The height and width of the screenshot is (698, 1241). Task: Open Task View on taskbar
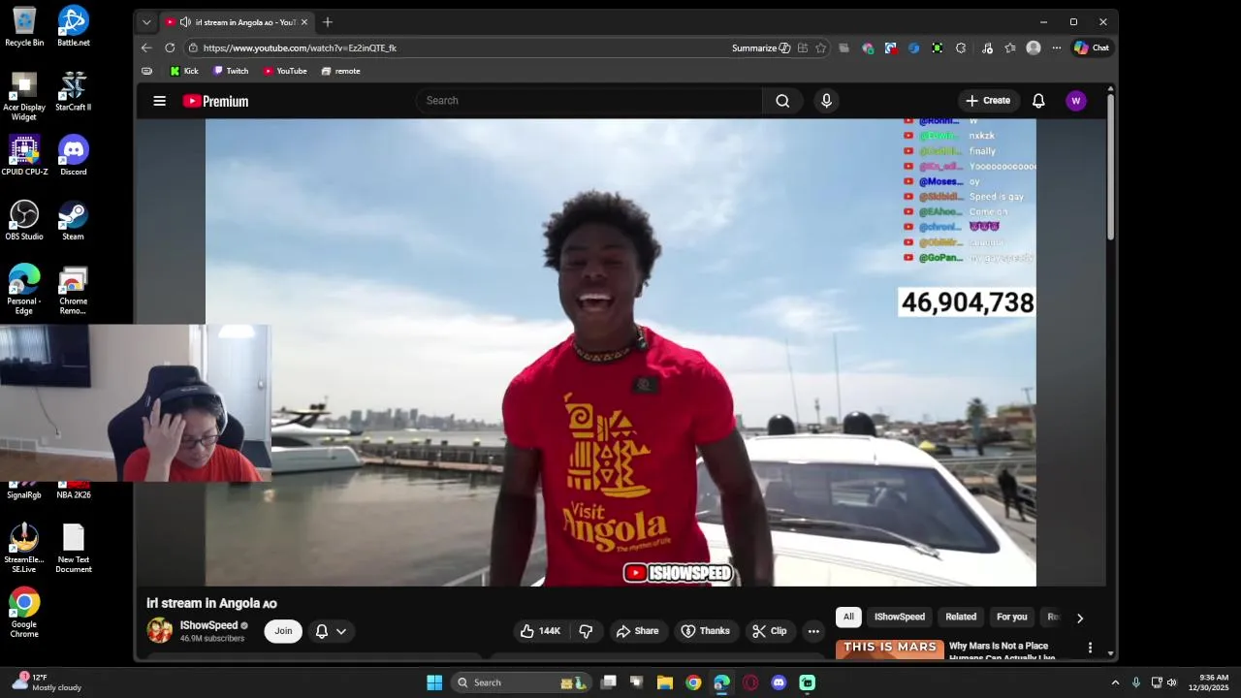608,682
